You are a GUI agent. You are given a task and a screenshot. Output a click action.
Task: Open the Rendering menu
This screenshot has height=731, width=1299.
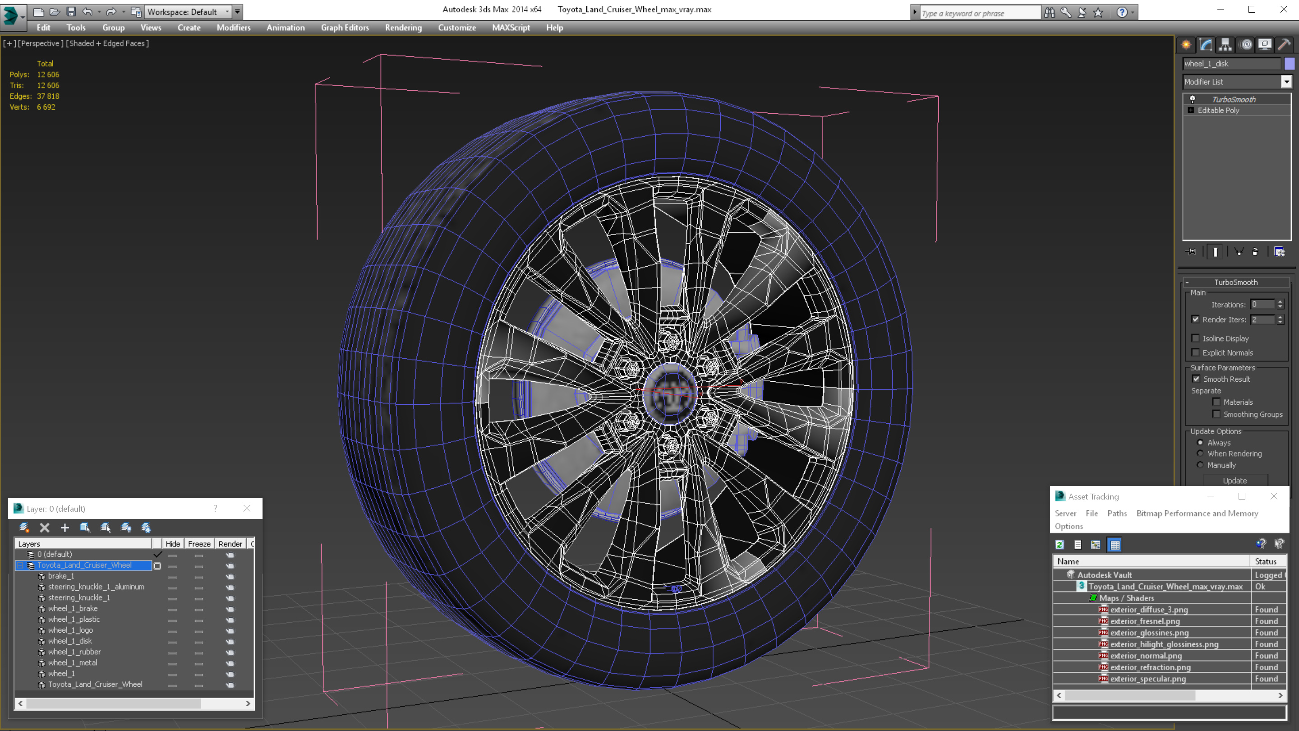point(403,28)
